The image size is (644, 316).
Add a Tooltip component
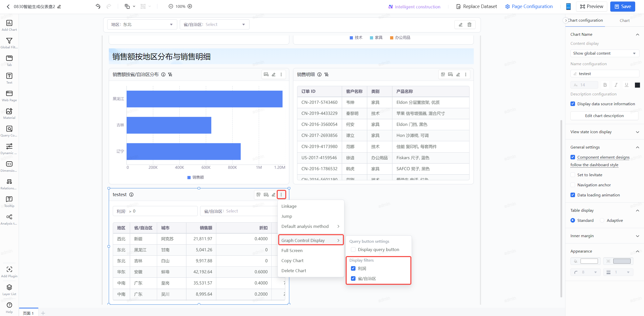(x=9, y=199)
